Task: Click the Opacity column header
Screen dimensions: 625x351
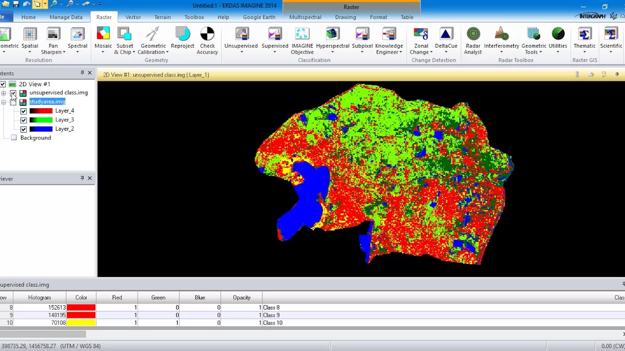Action: (242, 297)
